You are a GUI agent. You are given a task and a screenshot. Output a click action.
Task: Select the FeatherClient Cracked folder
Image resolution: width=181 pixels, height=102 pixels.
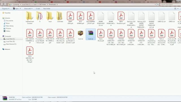click(30, 18)
